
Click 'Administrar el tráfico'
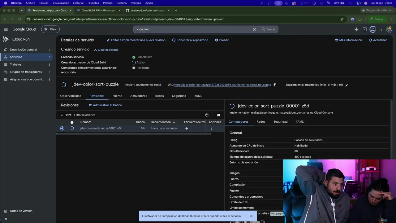pos(105,105)
